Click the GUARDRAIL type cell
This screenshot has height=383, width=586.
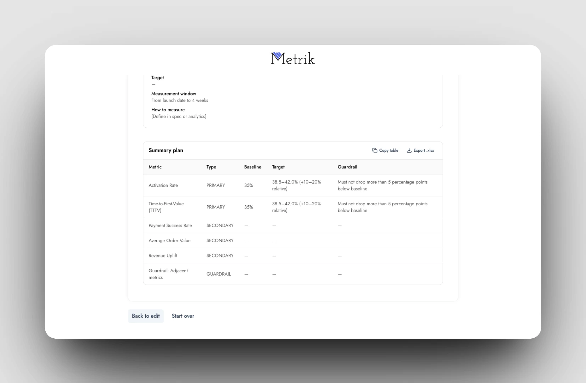219,274
